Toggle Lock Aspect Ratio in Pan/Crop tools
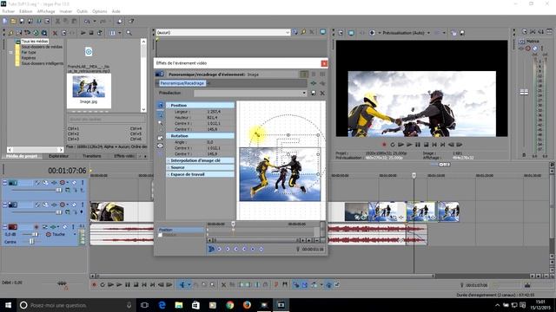Screen dimensions: 556x312 click(x=161, y=138)
